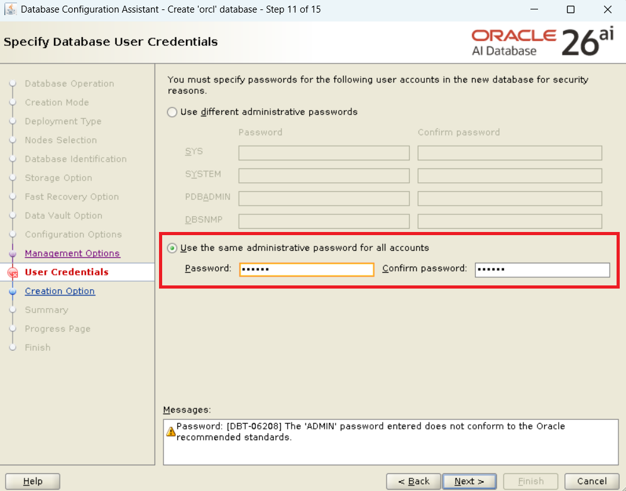This screenshot has width=626, height=491.
Task: Select Use different administrative passwords
Action: click(x=172, y=112)
